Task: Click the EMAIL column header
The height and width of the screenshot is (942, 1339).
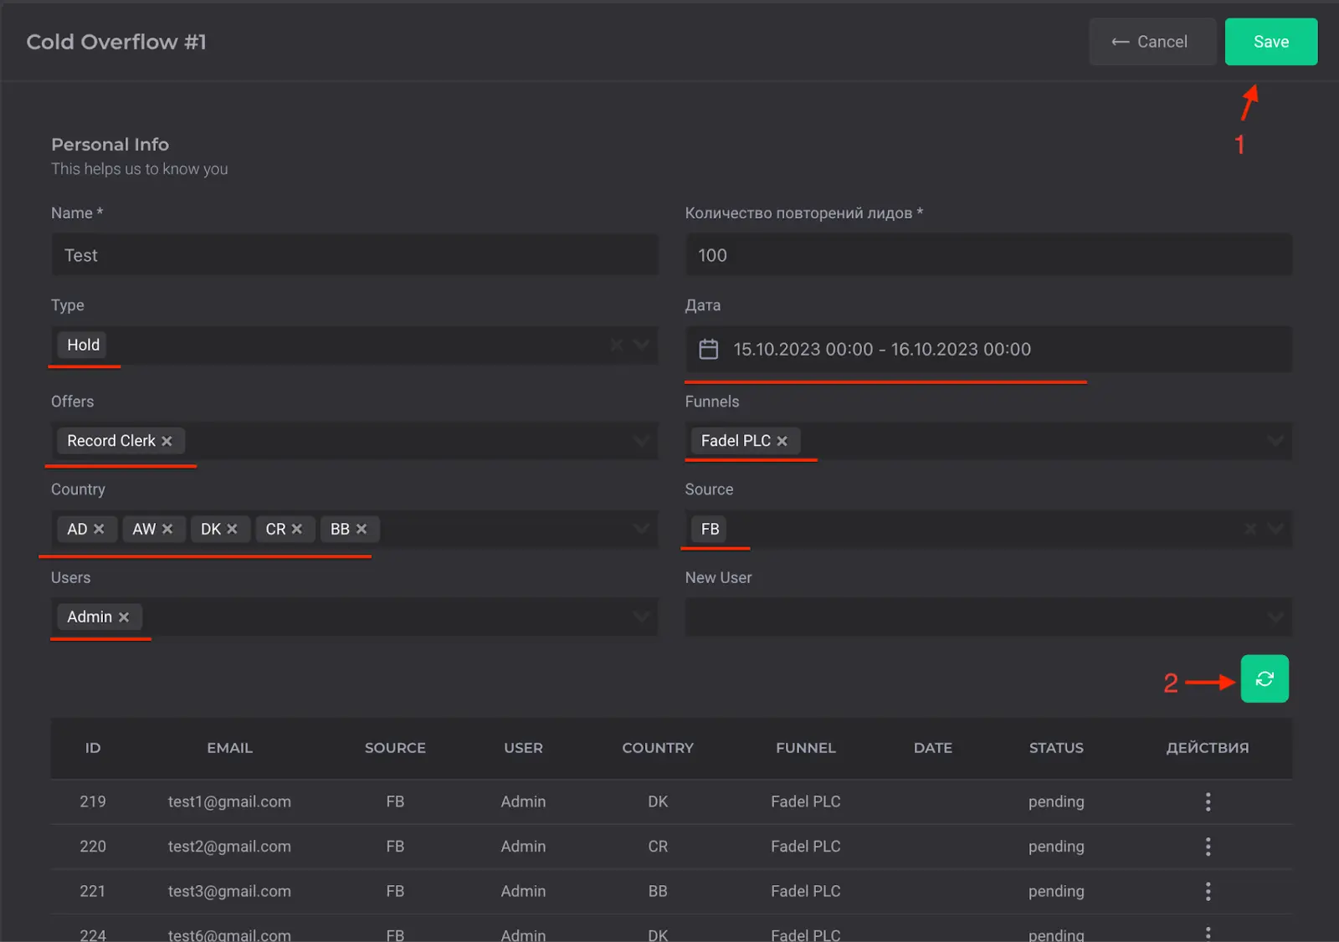Action: [229, 748]
